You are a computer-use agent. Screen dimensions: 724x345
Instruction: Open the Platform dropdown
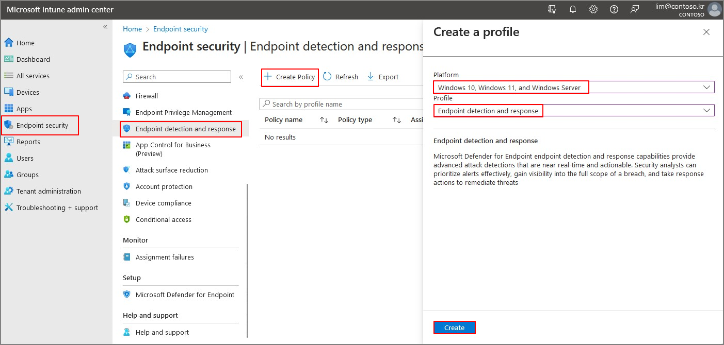(574, 88)
